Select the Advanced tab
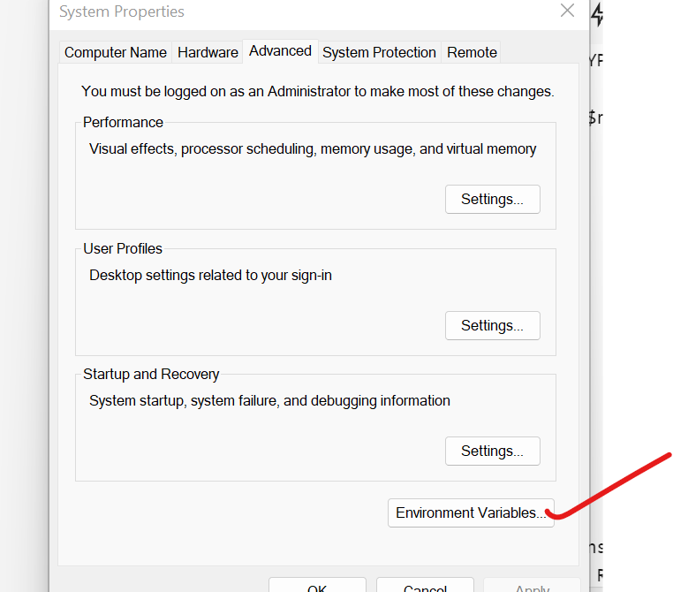 coord(280,51)
